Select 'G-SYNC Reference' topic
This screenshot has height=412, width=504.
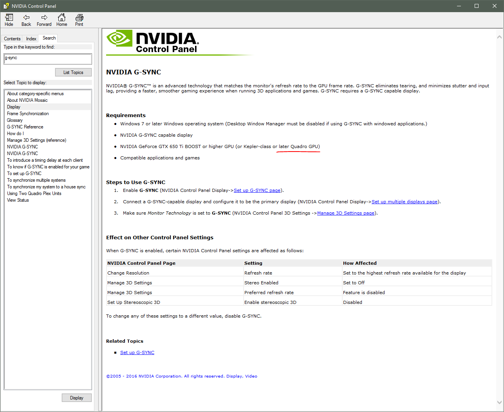point(25,127)
